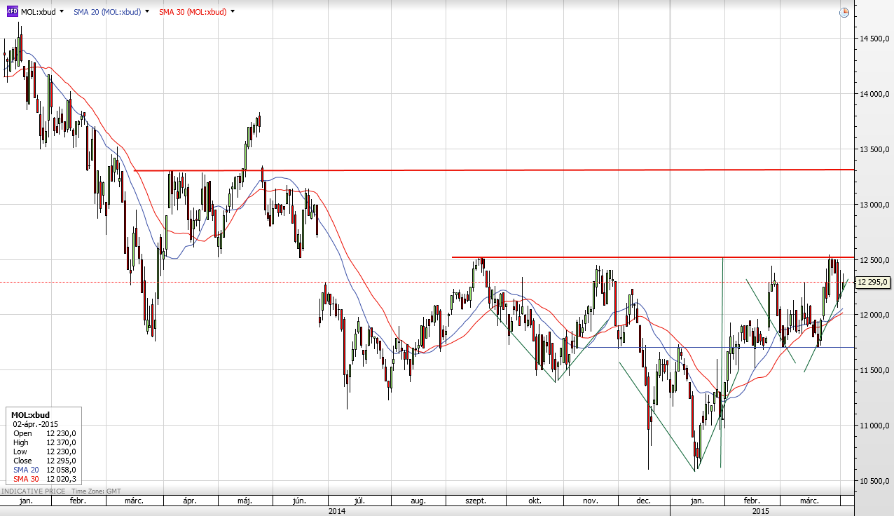The height and width of the screenshot is (516, 894).
Task: Select the current price tag 12 295,0 on axis
Action: click(x=873, y=282)
